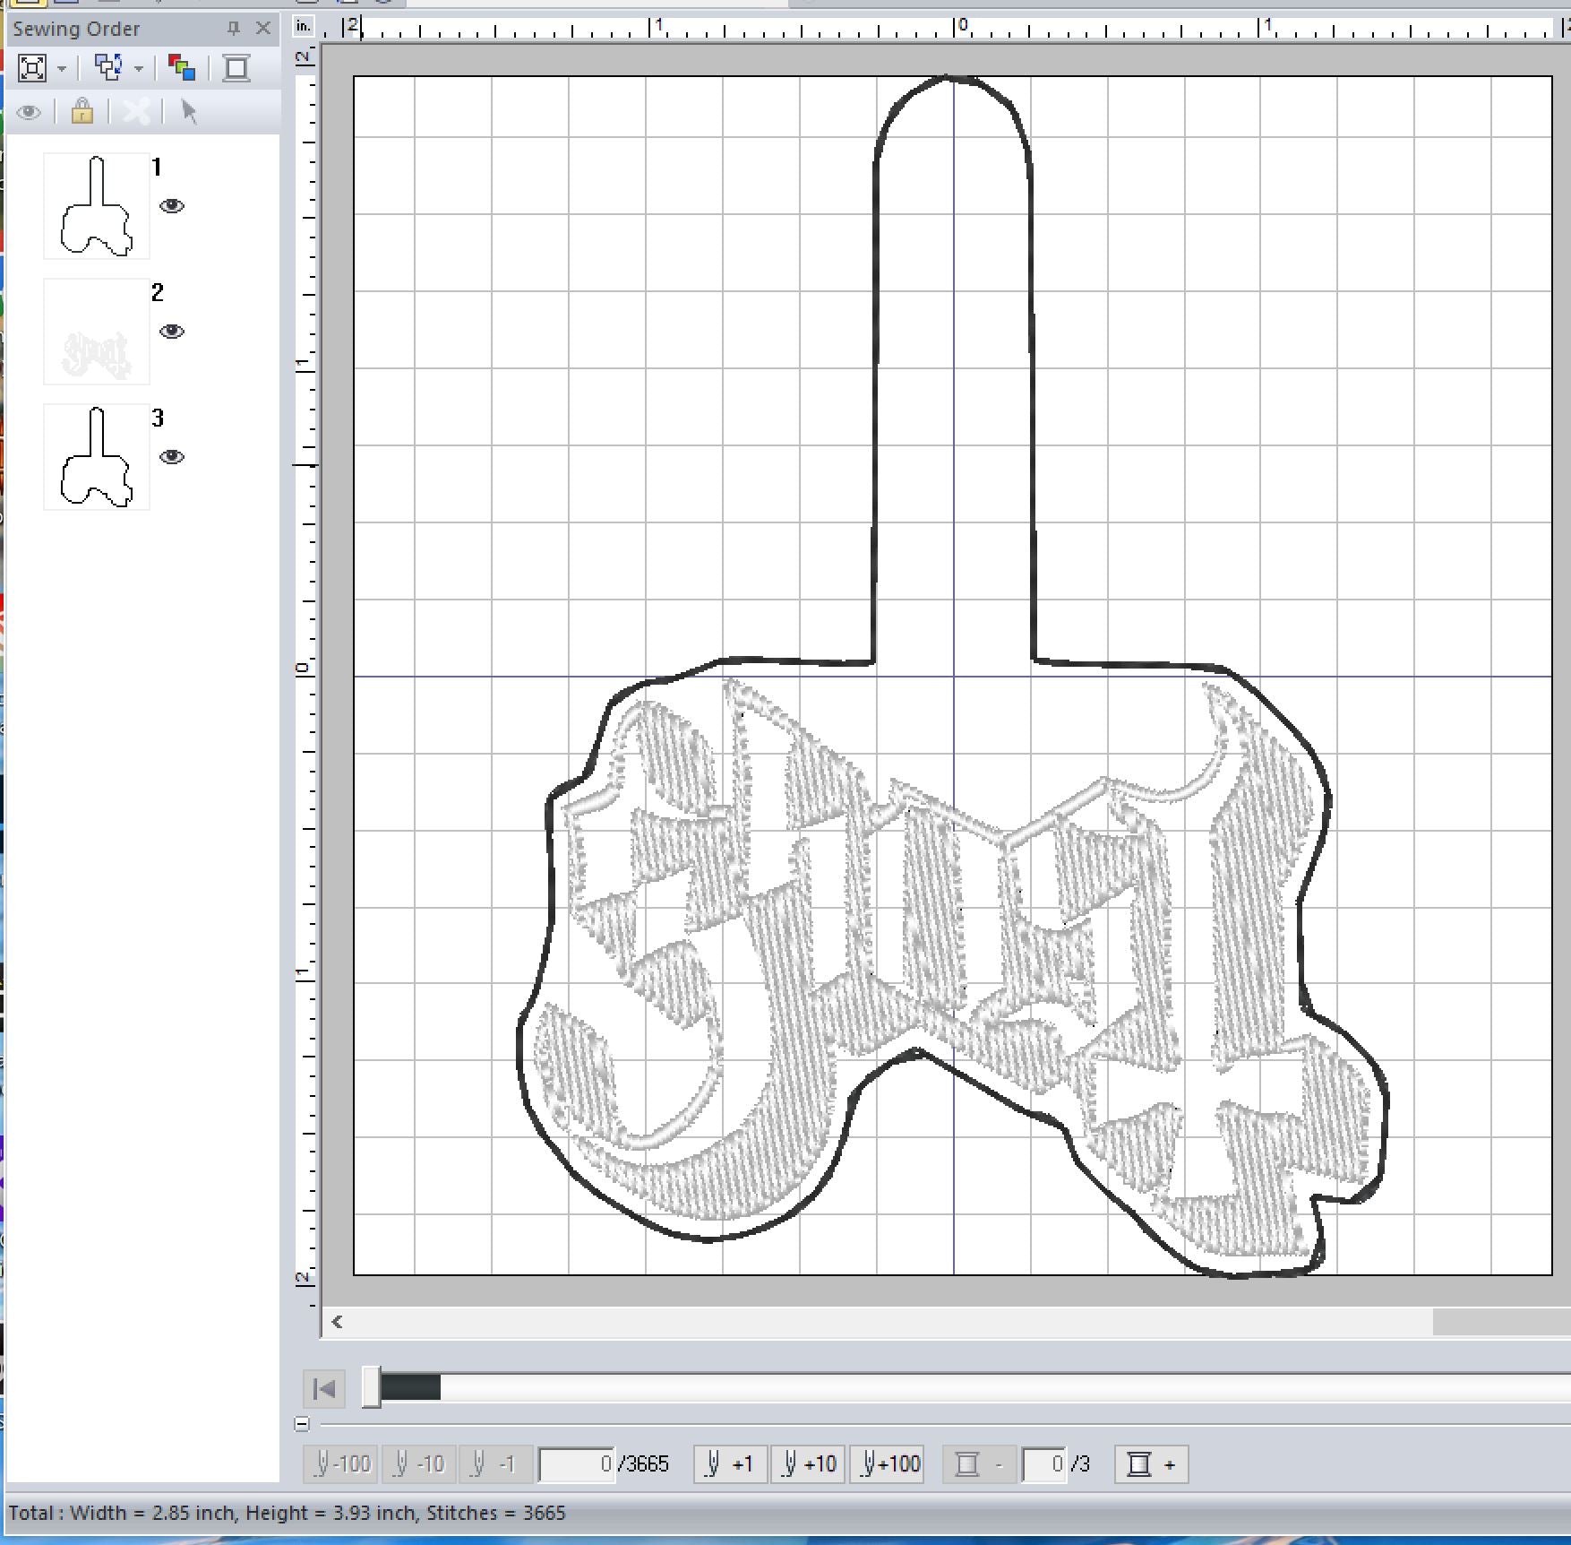Click the select objects icon in Sewing Order
The height and width of the screenshot is (1545, 1571).
tap(108, 68)
